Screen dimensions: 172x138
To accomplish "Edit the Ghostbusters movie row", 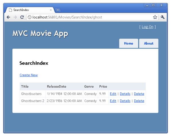I will [x=113, y=94].
